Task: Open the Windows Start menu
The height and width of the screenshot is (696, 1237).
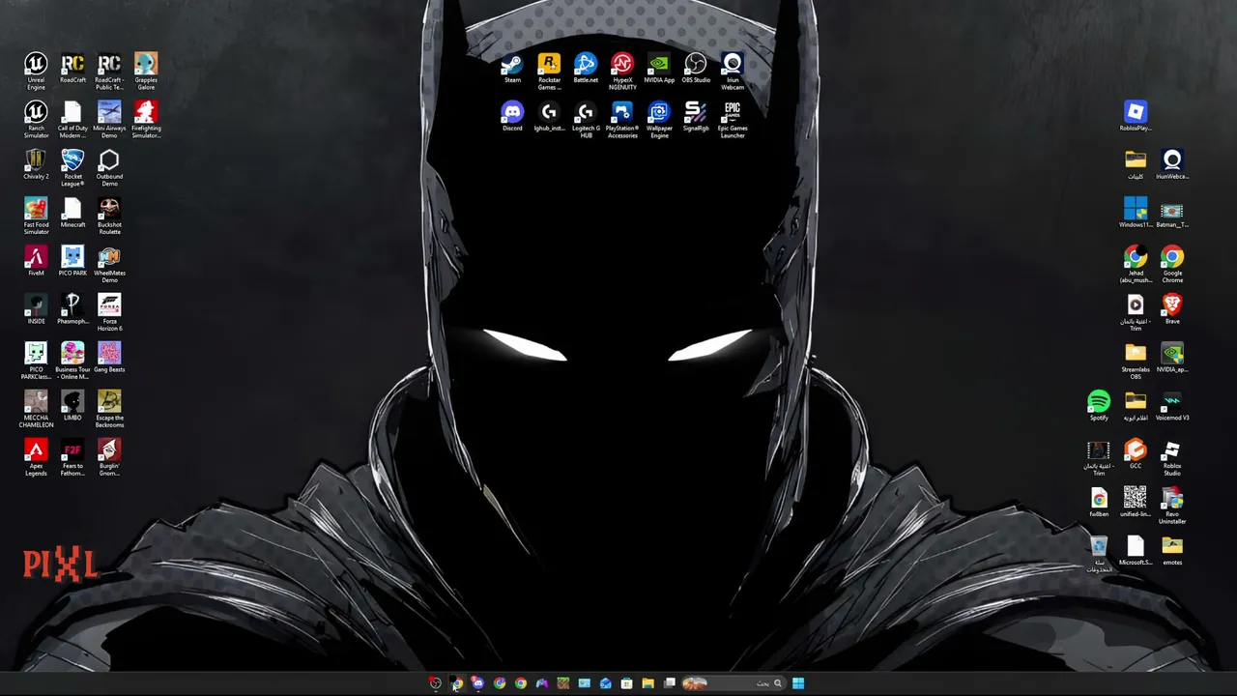Action: tap(798, 683)
